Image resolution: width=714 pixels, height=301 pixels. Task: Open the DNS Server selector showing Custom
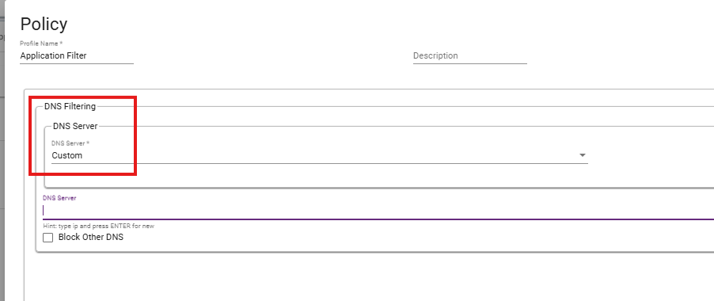[319, 155]
